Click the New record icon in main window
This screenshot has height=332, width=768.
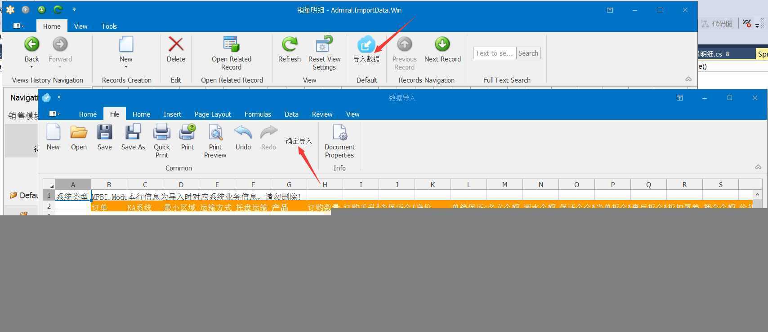coord(126,44)
